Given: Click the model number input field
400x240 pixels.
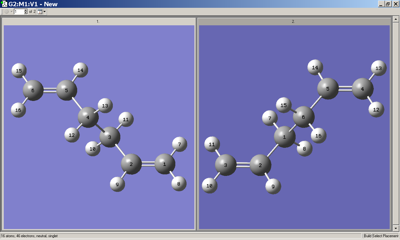Looking at the screenshot, I should click(x=19, y=12).
